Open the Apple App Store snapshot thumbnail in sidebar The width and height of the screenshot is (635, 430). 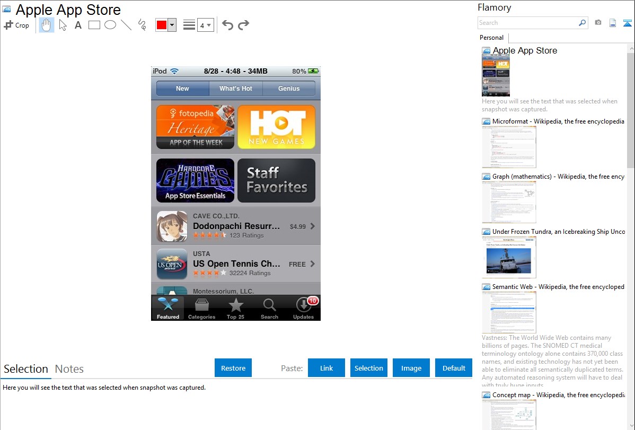(496, 75)
